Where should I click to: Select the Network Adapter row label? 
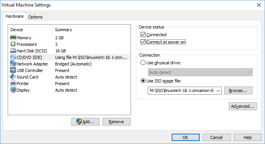pos(32,64)
